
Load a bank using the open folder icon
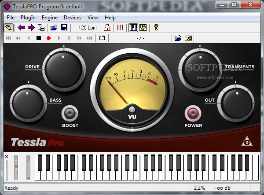coord(54,27)
